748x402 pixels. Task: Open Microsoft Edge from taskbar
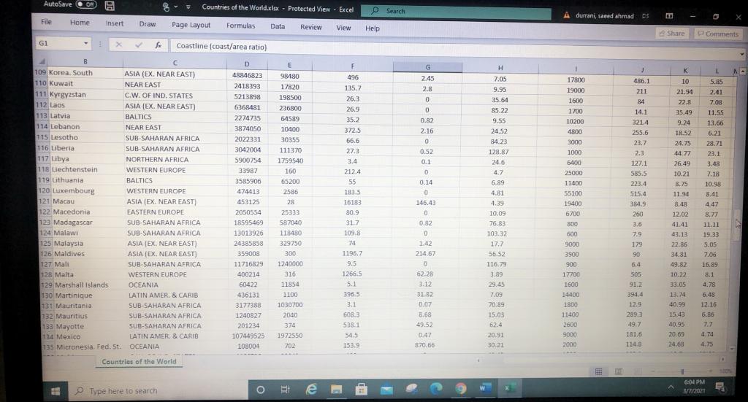[x=436, y=389]
